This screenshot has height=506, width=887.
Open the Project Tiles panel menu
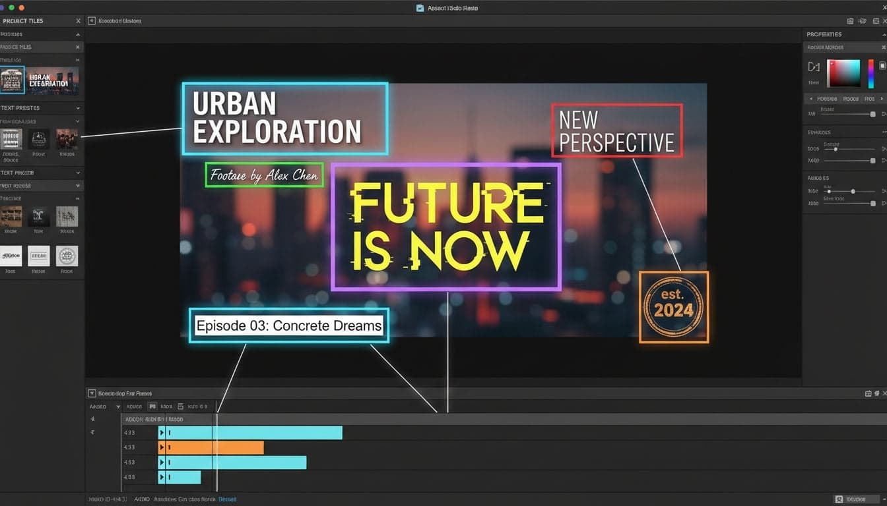coord(77,20)
